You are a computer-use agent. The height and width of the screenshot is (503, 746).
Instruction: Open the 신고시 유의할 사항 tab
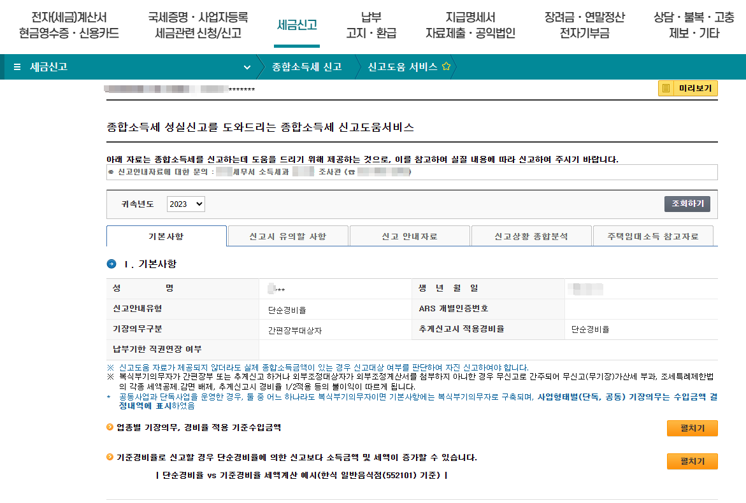(287, 235)
